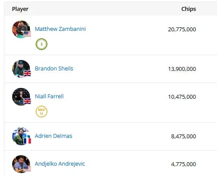
Task: Click Niall Farrell's gold WSOP badge
Action: click(x=41, y=111)
